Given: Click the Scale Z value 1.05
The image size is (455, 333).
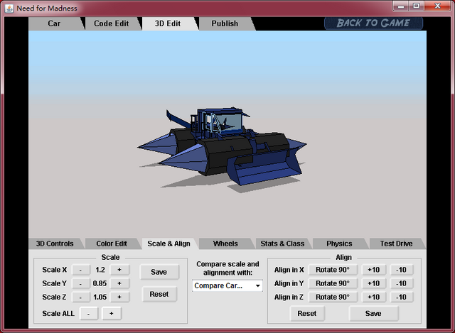Looking at the screenshot, I should coord(100,297).
